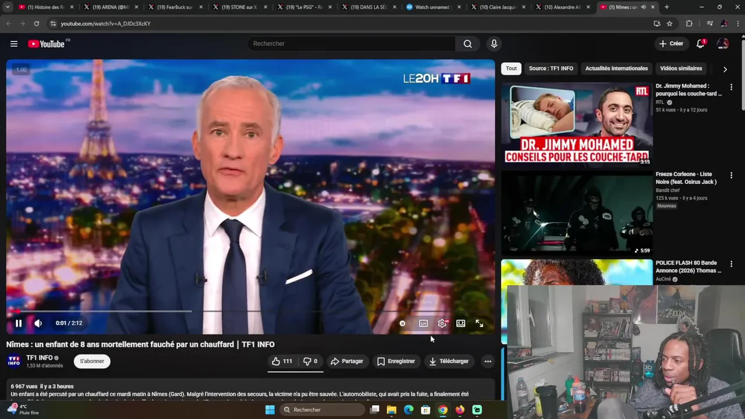The image size is (745, 419).
Task: Open the Windows Start menu
Action: pyautogui.click(x=270, y=410)
